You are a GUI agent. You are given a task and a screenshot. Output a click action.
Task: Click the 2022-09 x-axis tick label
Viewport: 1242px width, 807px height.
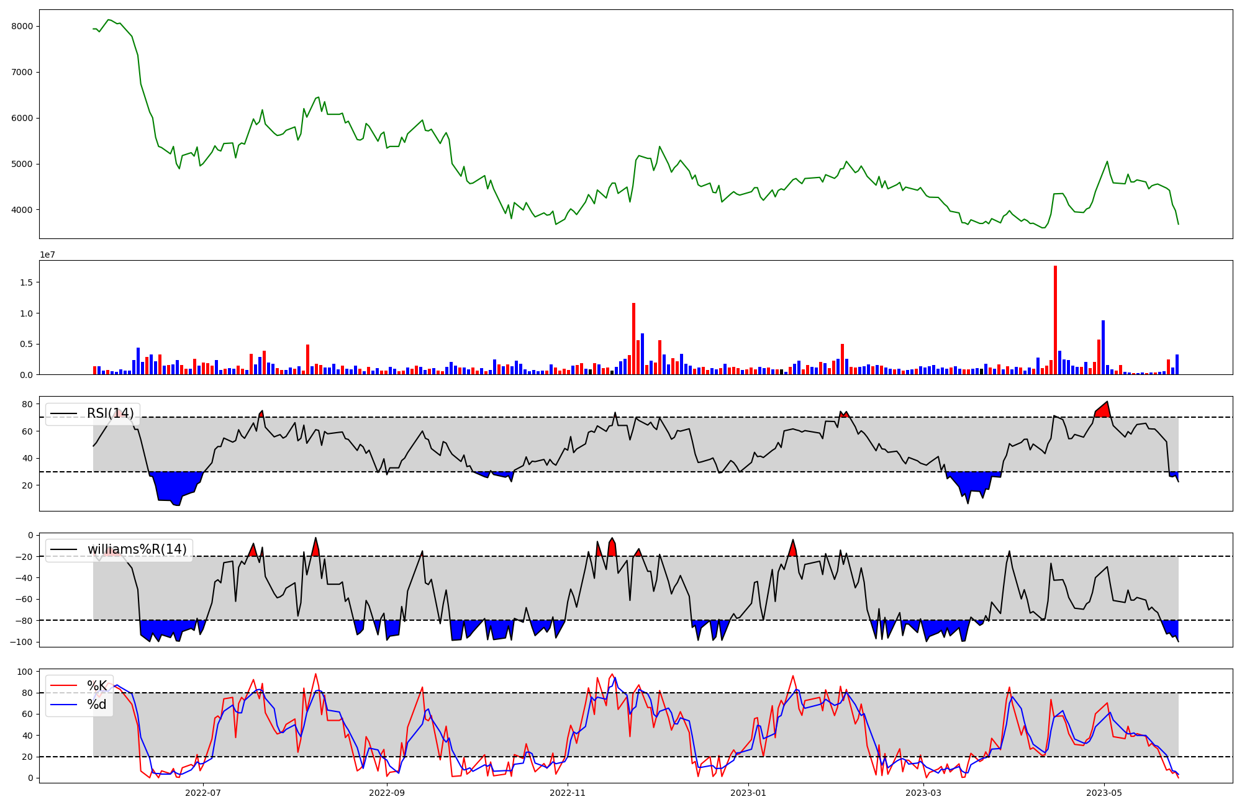tap(387, 793)
